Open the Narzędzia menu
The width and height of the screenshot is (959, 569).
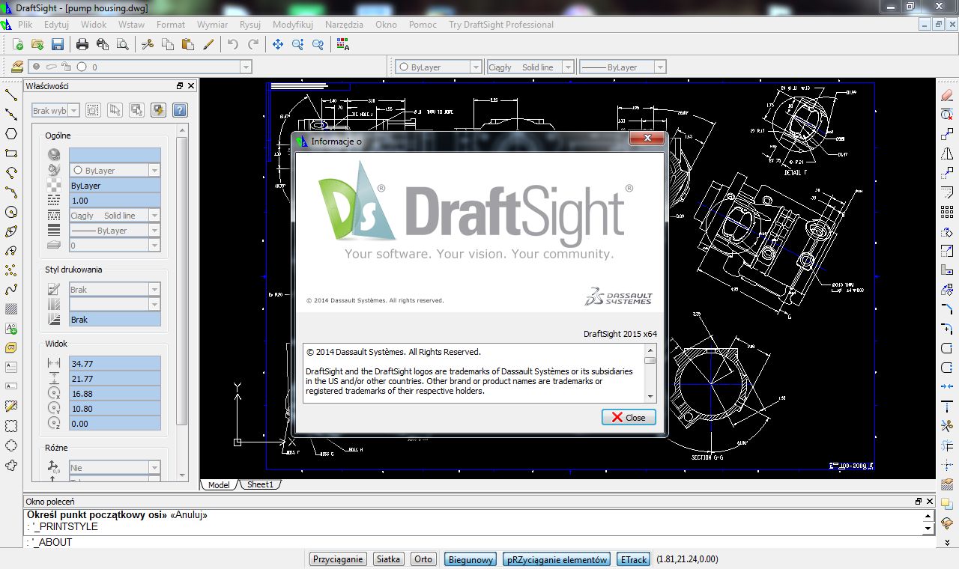(344, 24)
